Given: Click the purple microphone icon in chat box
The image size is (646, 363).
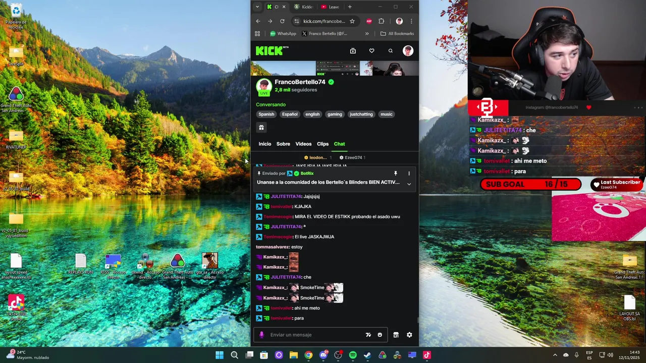Looking at the screenshot, I should click(261, 335).
